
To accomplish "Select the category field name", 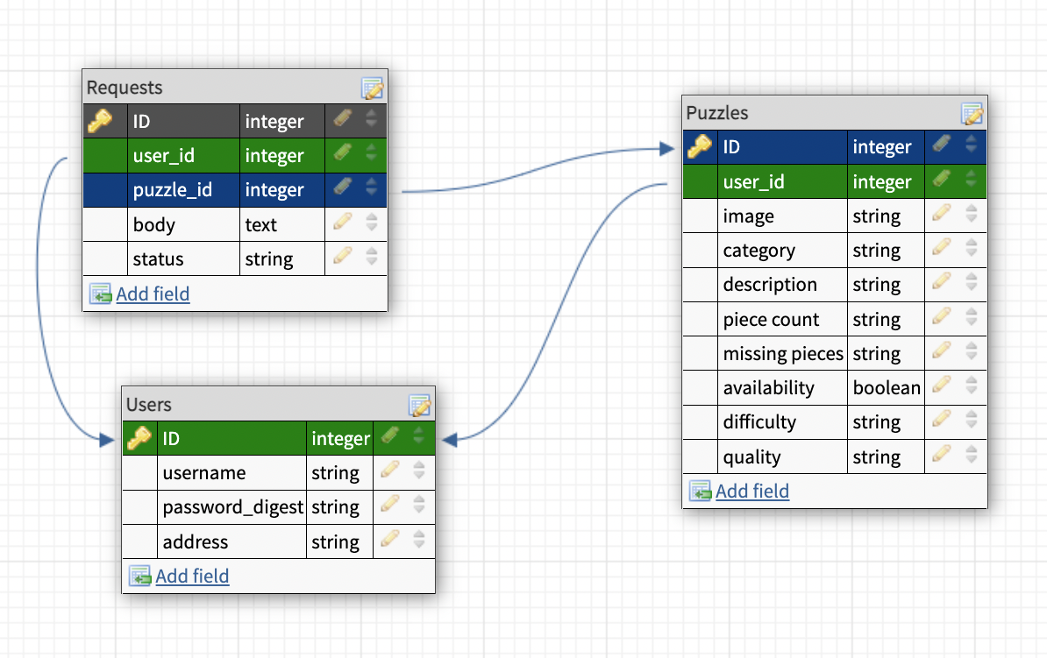I will tap(759, 251).
